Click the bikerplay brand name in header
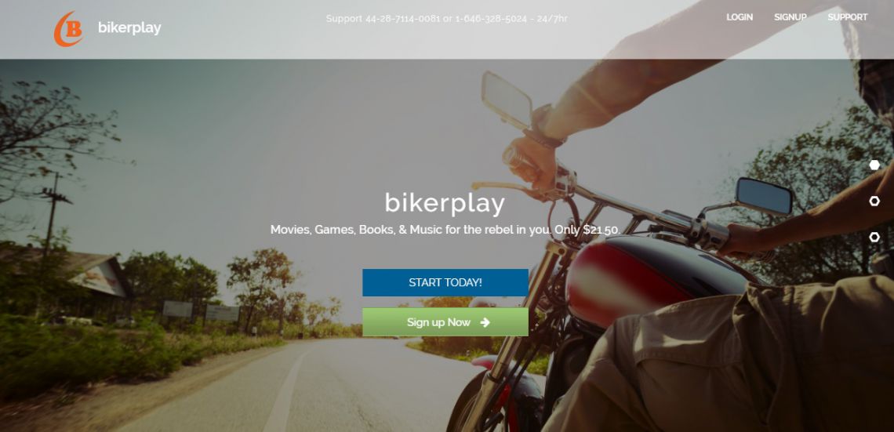The image size is (894, 432). (x=129, y=27)
